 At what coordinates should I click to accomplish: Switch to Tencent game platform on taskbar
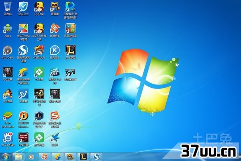tap(57, 157)
